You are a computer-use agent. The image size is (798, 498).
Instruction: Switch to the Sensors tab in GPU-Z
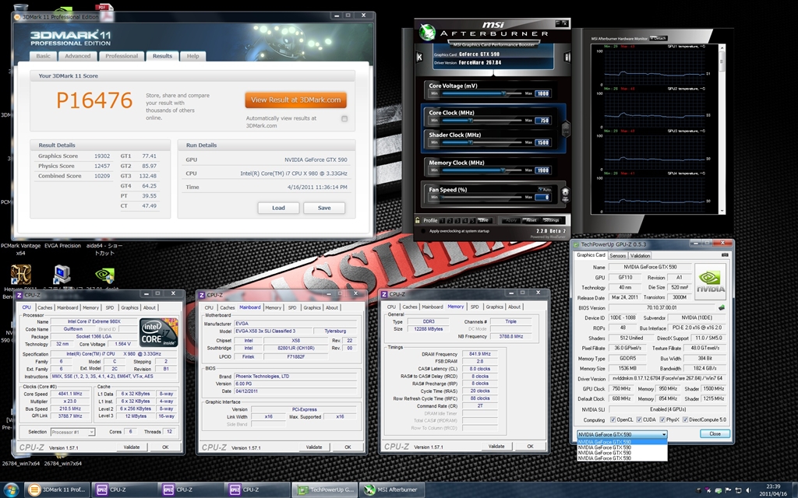(x=617, y=255)
